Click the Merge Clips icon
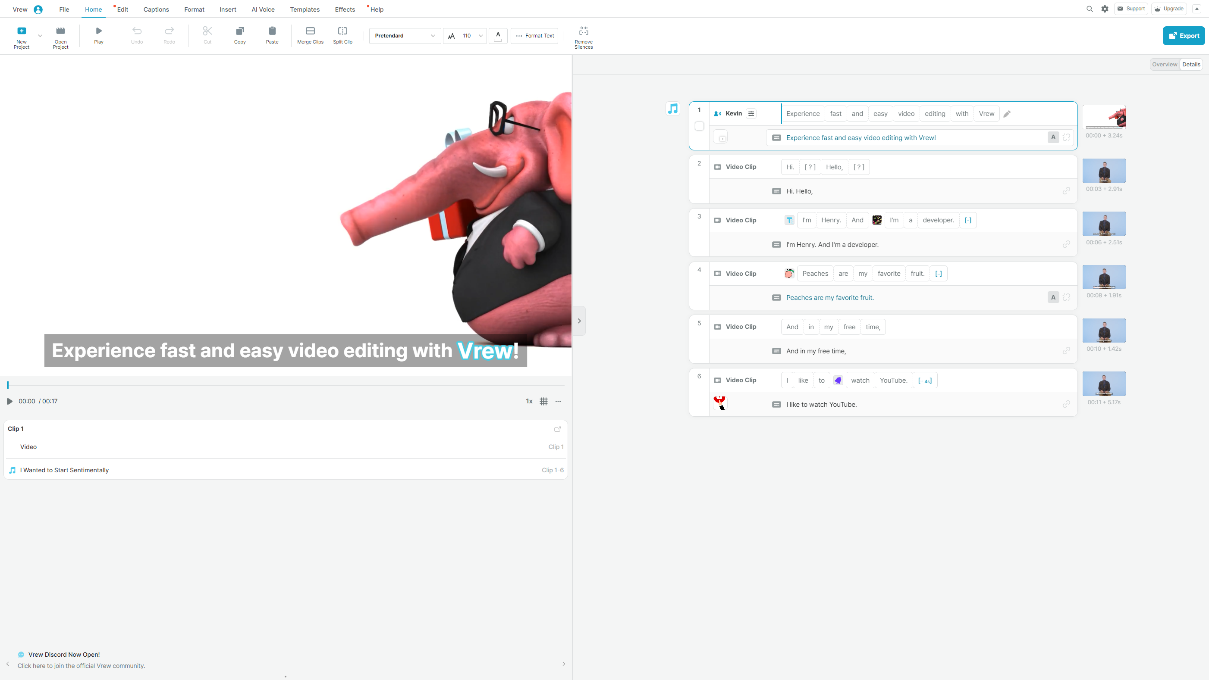 (310, 31)
